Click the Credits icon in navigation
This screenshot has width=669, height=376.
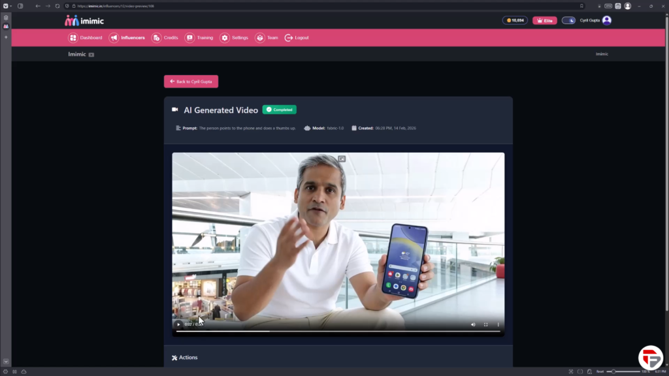click(x=156, y=38)
